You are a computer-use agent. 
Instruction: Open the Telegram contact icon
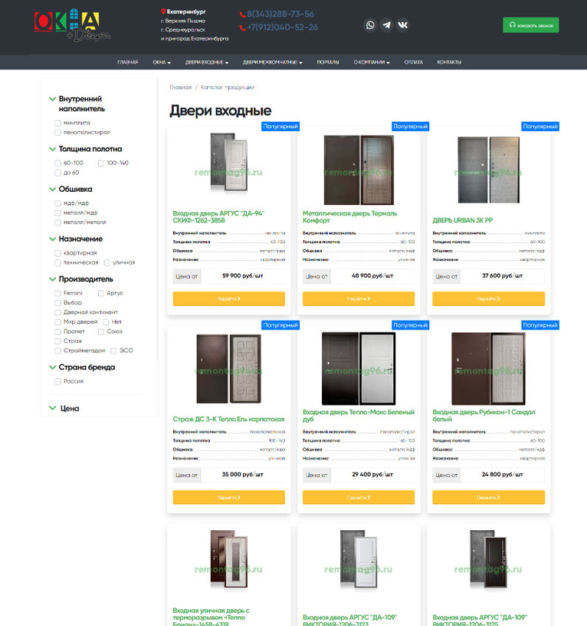pyautogui.click(x=386, y=25)
